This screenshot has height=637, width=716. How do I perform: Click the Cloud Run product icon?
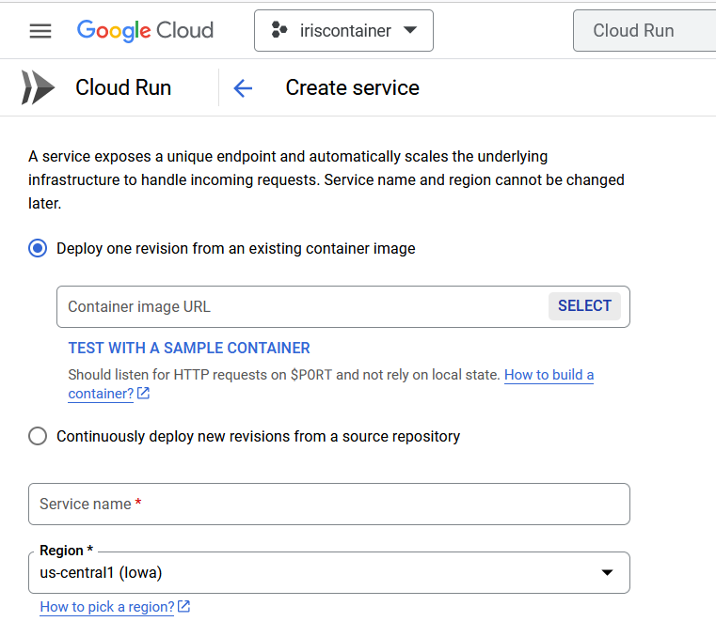[x=38, y=87]
